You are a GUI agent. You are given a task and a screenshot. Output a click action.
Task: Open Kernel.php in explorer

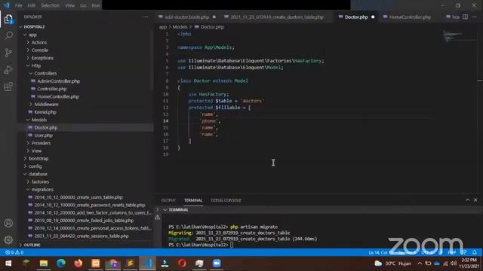pyautogui.click(x=45, y=112)
